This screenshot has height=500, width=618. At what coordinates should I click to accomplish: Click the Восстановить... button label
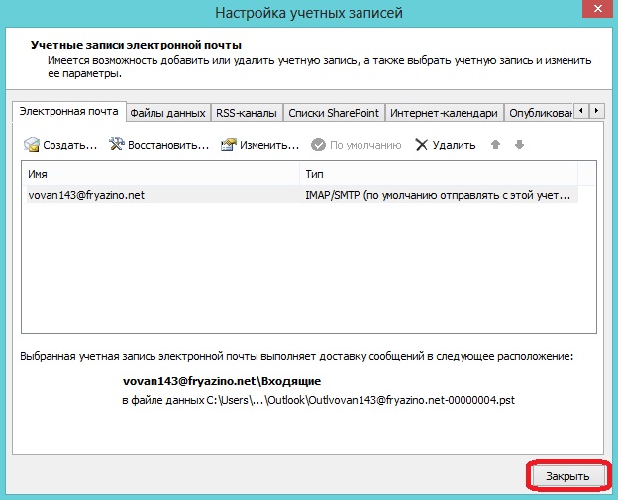168,145
